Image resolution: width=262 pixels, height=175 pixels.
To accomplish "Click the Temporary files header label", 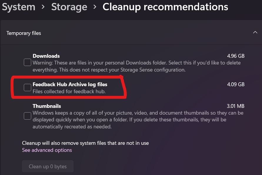I will point(24,33).
